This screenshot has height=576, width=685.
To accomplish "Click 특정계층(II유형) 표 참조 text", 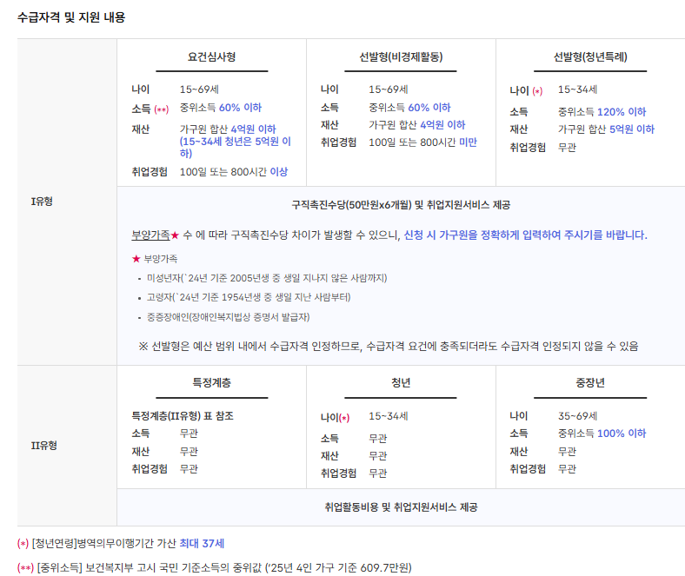I will pyautogui.click(x=183, y=416).
